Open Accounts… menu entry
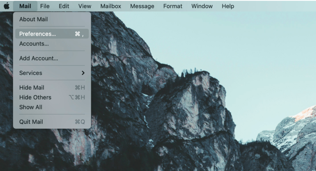Image resolution: width=316 pixels, height=171 pixels. (52, 44)
